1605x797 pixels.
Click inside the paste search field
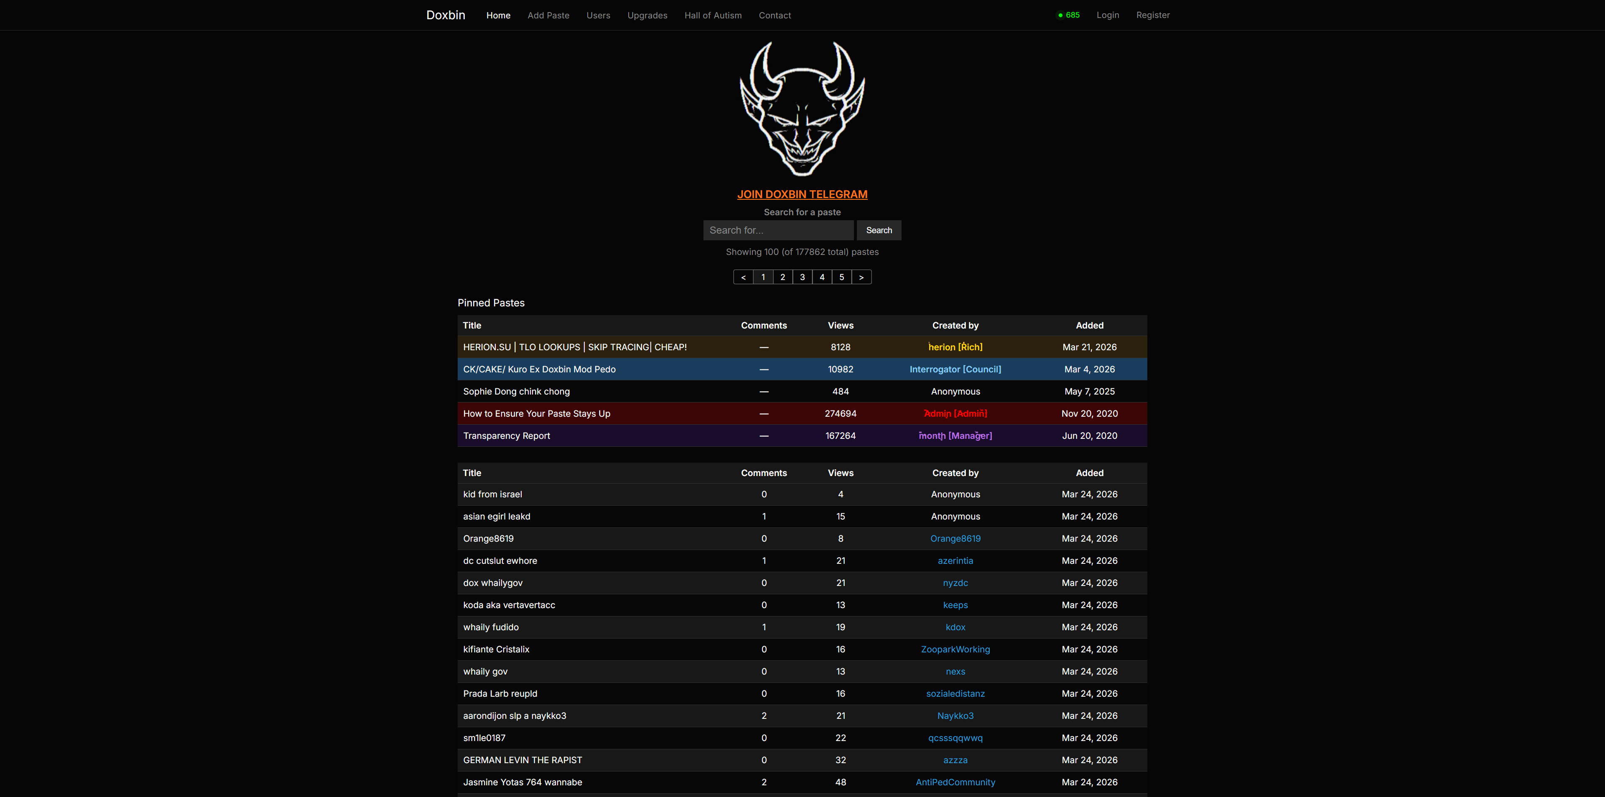(x=777, y=230)
